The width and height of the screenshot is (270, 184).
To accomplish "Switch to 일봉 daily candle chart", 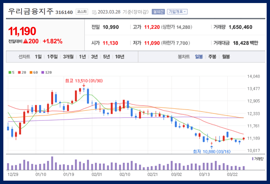I will [199, 57].
